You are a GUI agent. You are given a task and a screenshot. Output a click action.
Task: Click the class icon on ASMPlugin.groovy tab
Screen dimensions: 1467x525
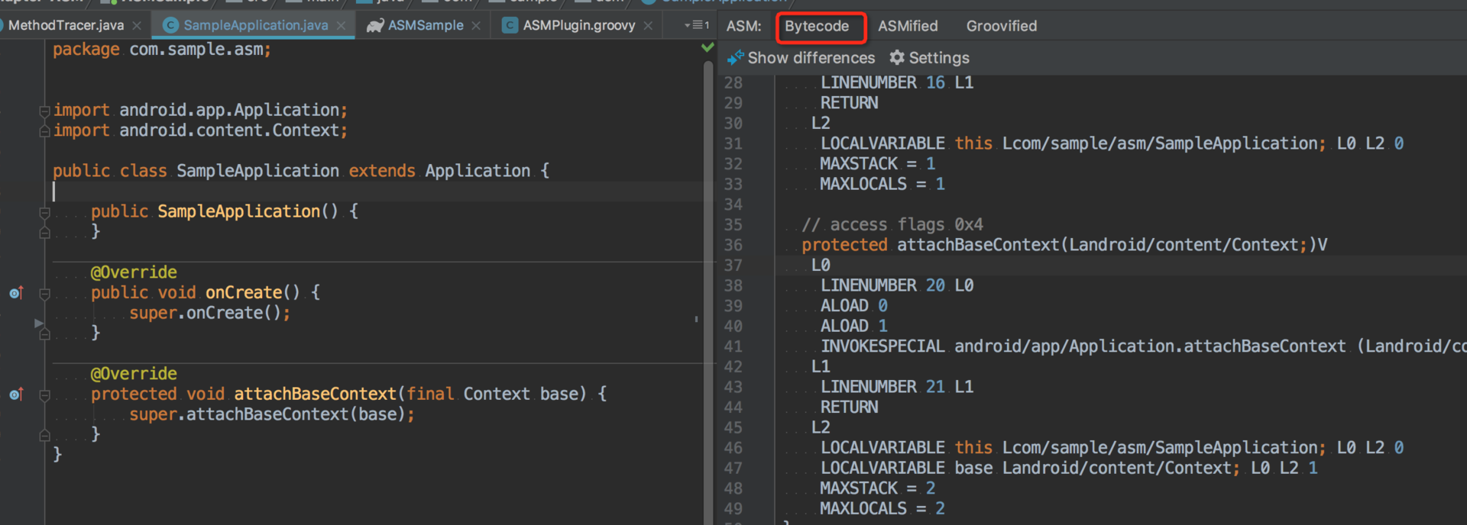(510, 26)
